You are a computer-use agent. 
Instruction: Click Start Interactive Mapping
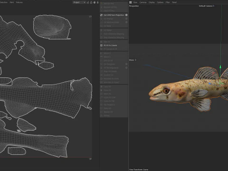(114, 34)
